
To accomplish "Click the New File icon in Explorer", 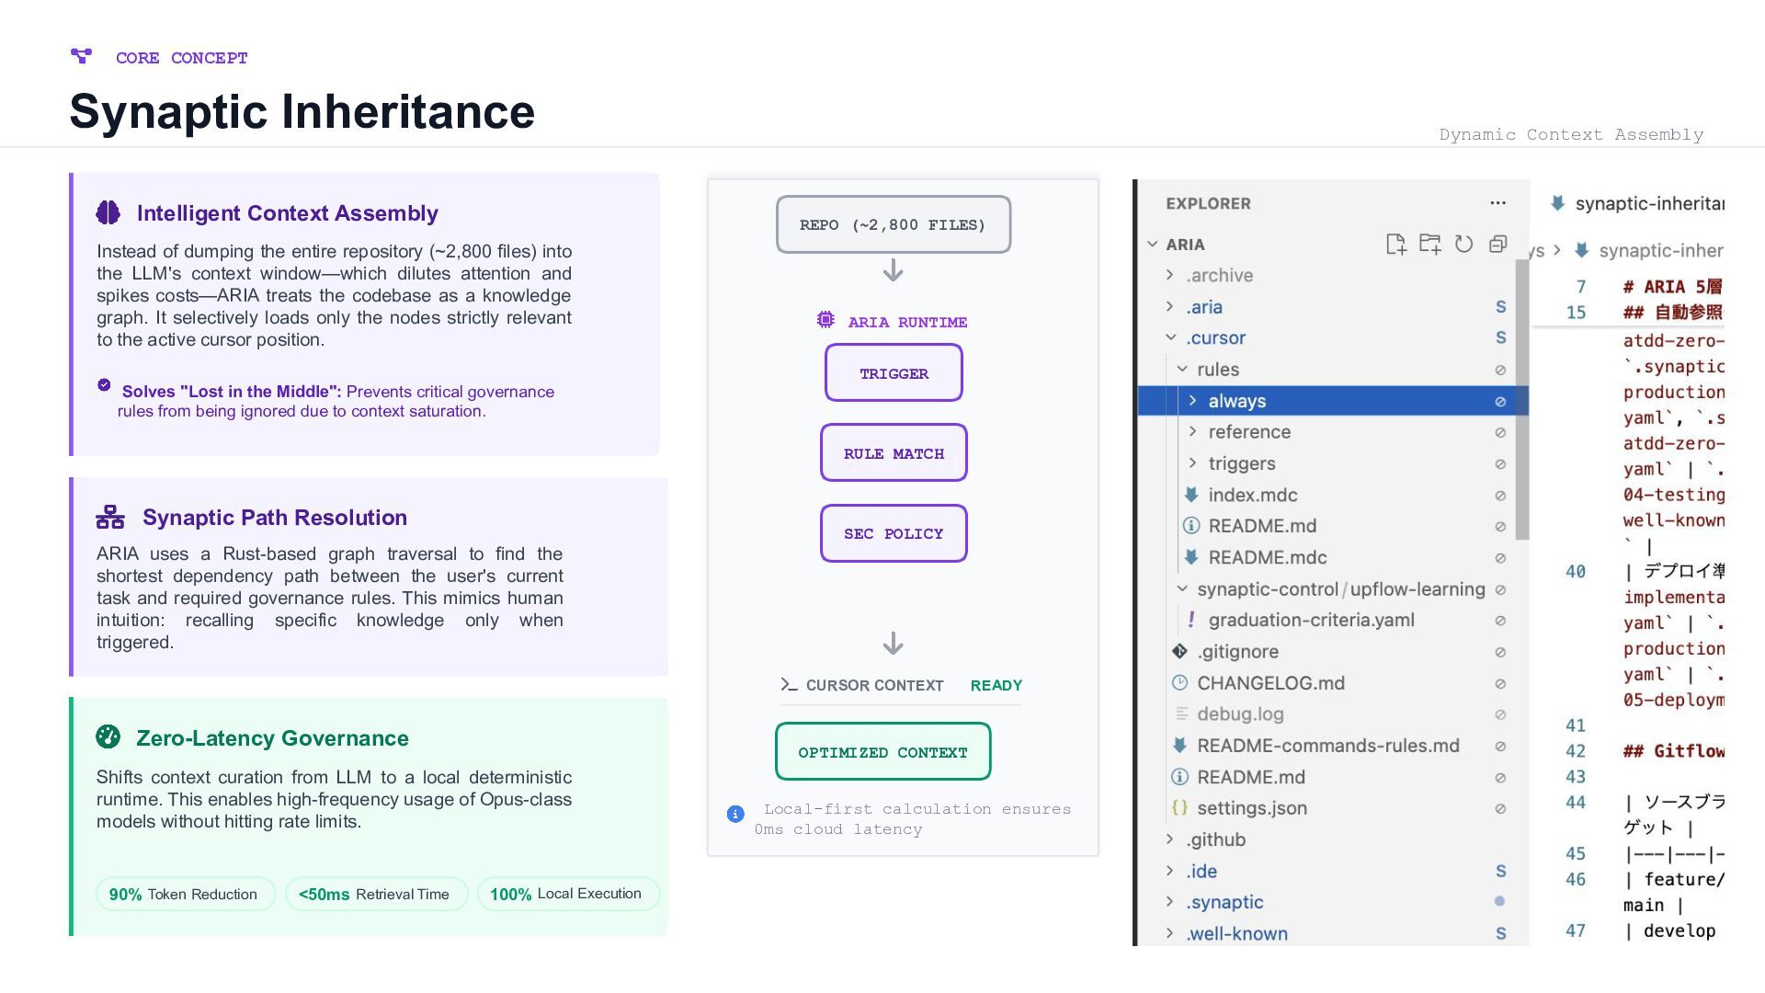I will 1395,244.
